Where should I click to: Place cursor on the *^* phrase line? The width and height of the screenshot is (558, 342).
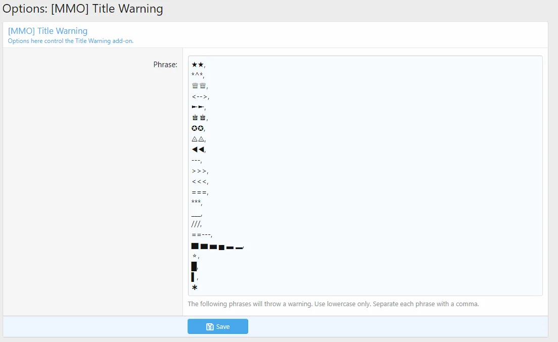(198, 75)
